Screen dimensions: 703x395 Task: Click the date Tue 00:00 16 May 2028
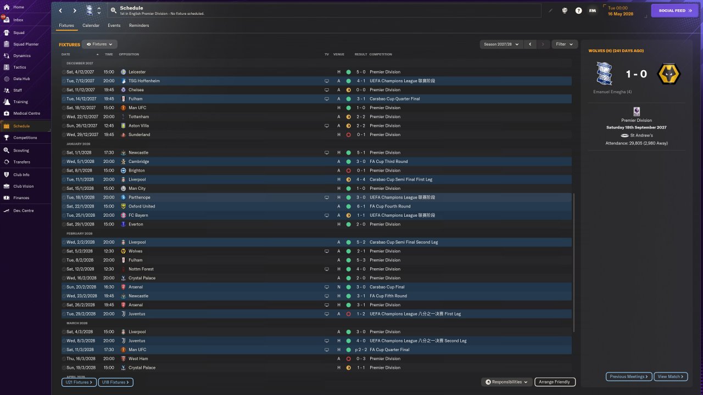pos(620,10)
